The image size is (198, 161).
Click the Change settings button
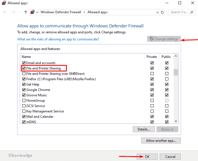point(164,39)
